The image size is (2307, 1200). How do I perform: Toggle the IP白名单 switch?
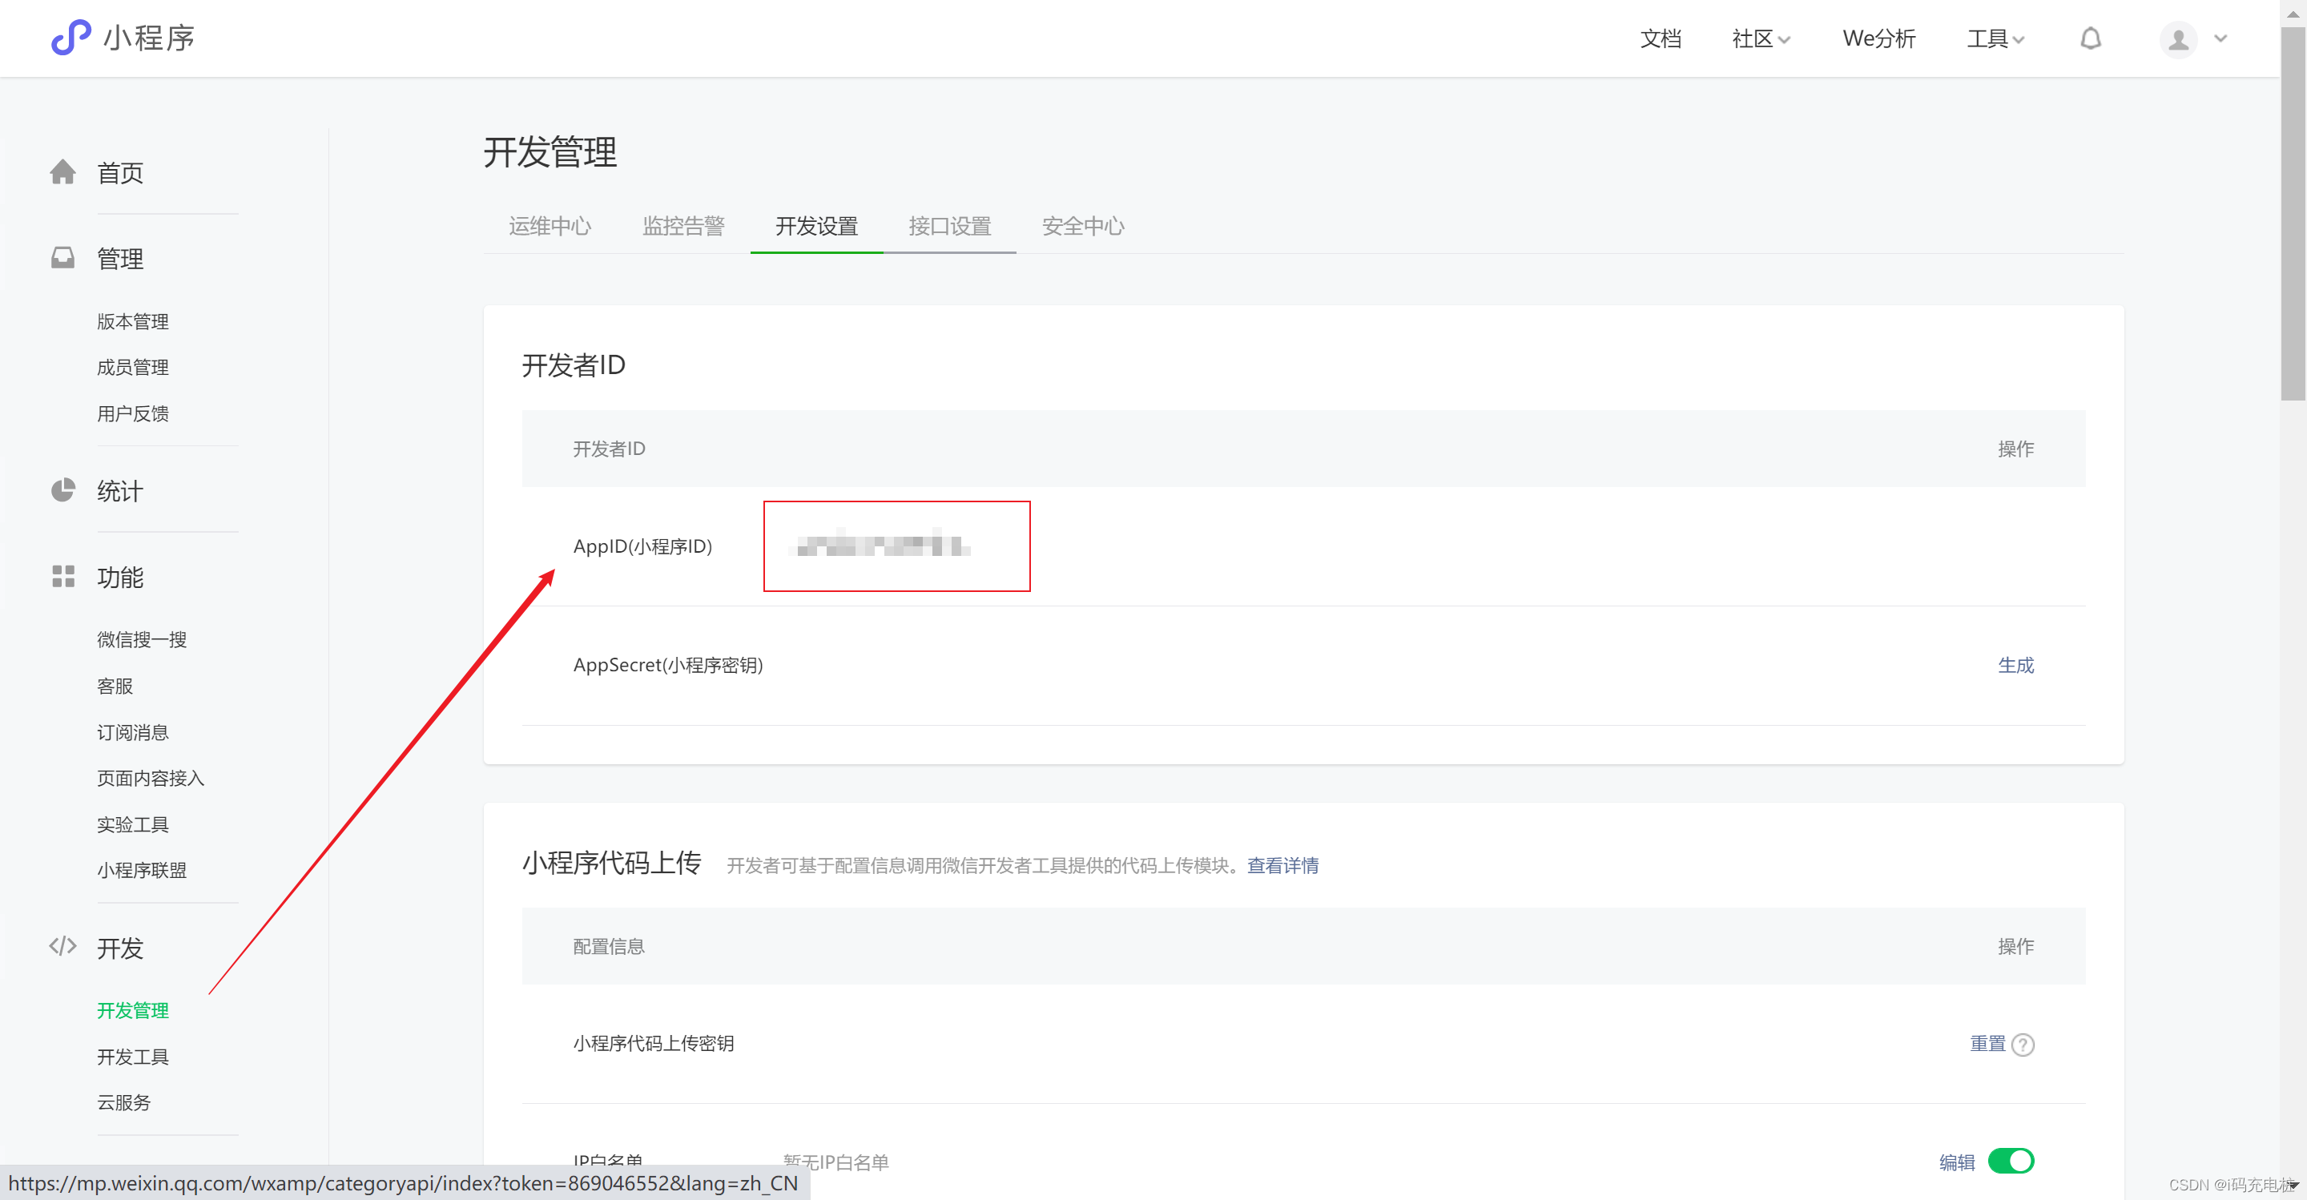click(x=2011, y=1161)
